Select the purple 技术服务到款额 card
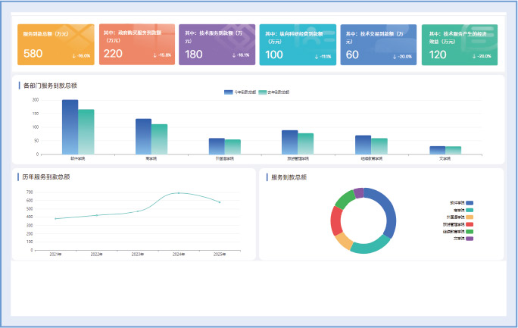The image size is (518, 328). pyautogui.click(x=217, y=45)
